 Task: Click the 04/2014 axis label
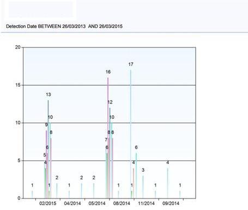click(72, 203)
